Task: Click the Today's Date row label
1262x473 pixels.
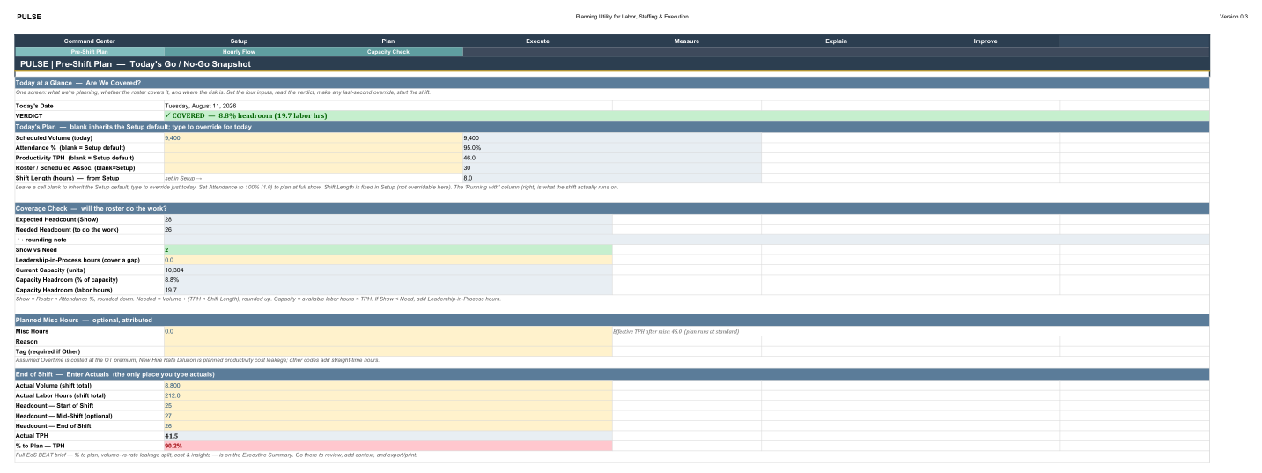Action: 89,106
